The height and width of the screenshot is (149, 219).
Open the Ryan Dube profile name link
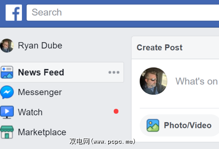[x=40, y=46]
